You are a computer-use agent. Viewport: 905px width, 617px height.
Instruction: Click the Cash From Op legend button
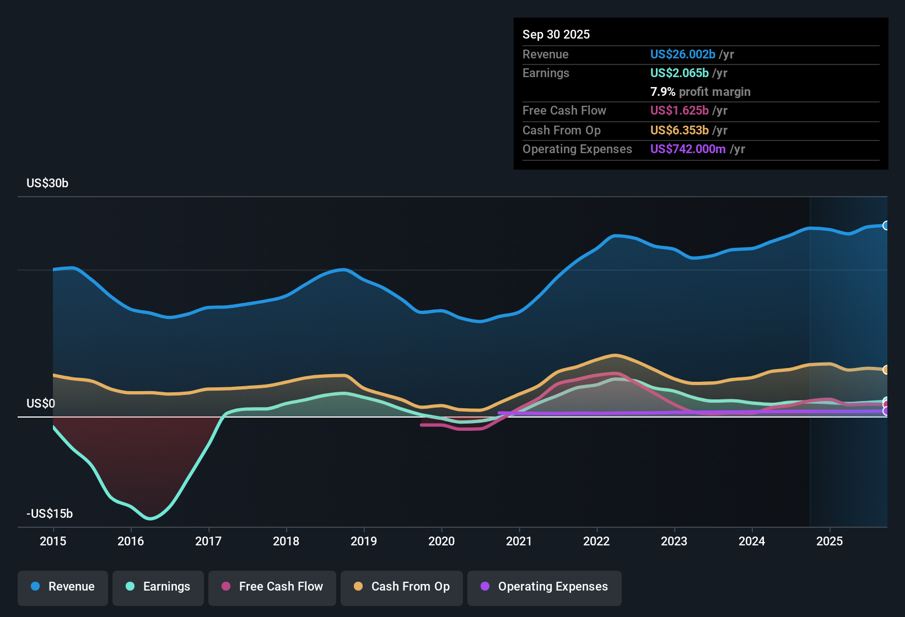click(x=401, y=587)
